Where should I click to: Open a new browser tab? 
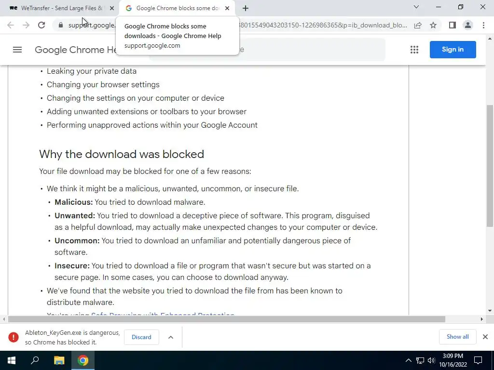click(246, 8)
